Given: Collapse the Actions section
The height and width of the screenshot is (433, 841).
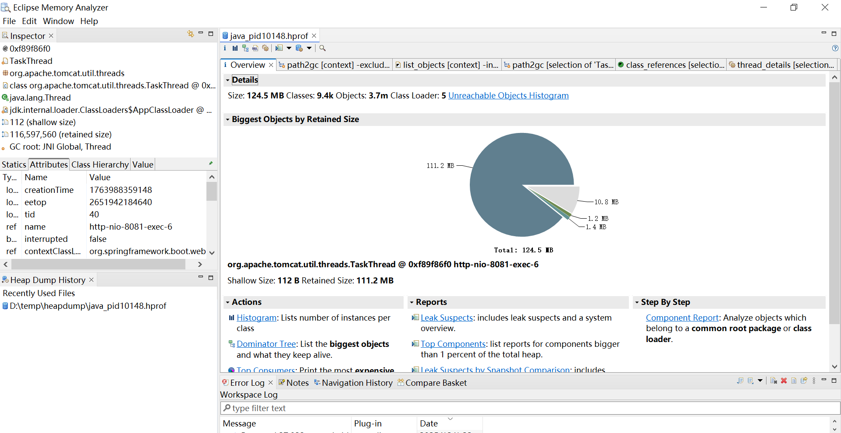Looking at the screenshot, I should (227, 302).
